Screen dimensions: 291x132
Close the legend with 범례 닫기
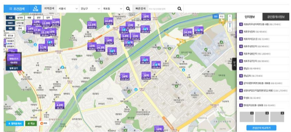click(14, 68)
